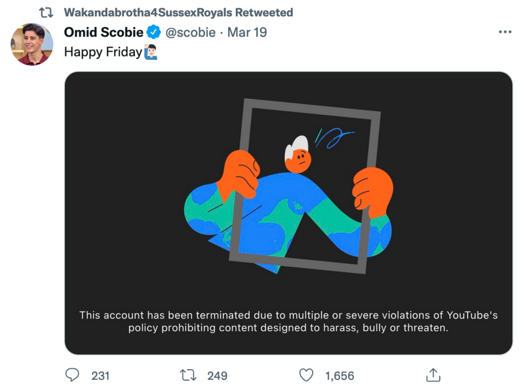Click the reply speech bubble icon
This screenshot has height=390, width=524.
[x=72, y=375]
